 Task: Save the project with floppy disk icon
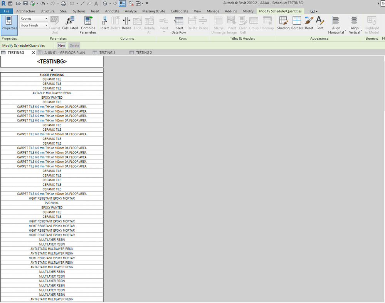(25, 3)
